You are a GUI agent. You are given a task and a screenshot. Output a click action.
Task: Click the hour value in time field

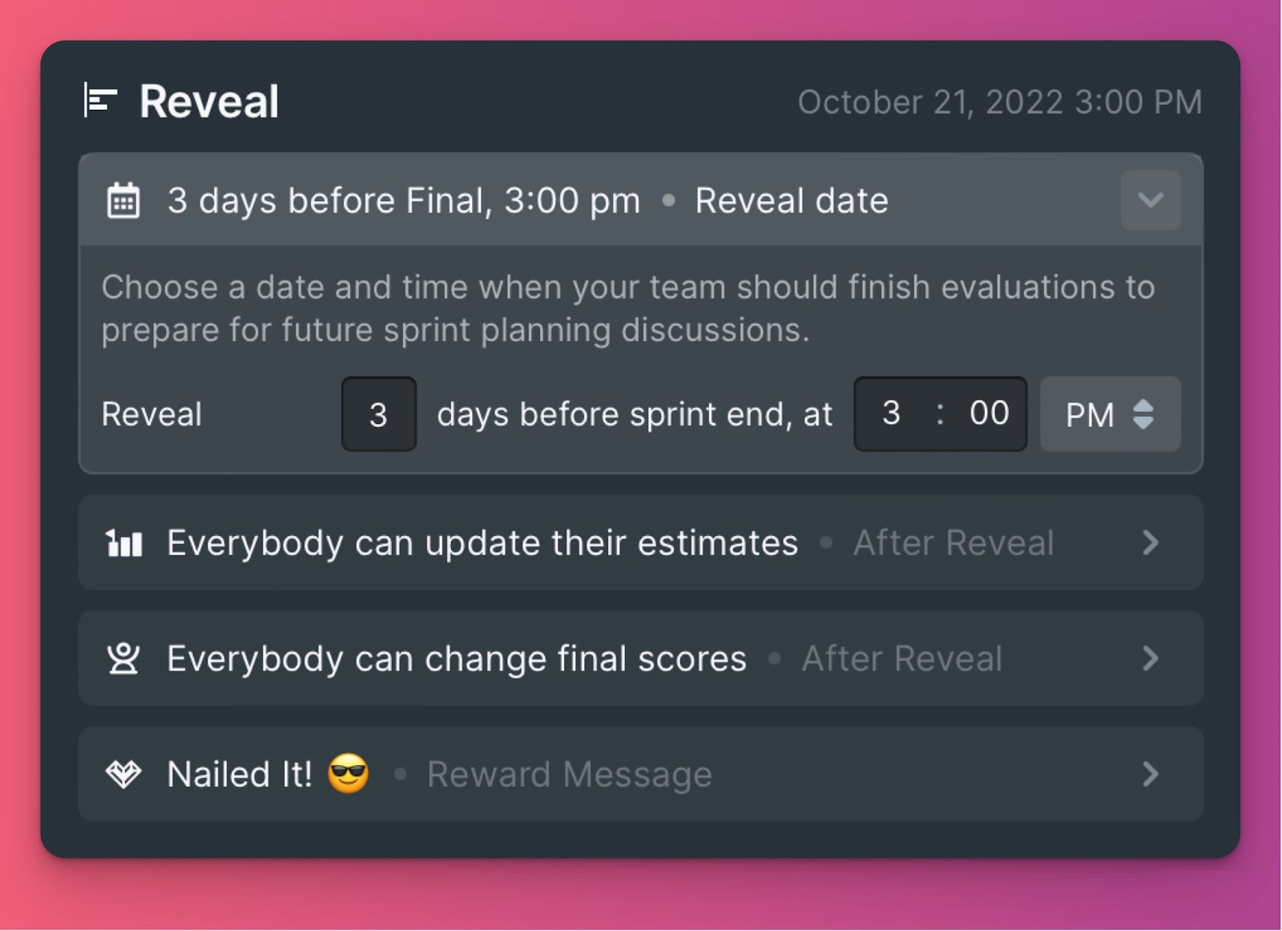point(891,413)
